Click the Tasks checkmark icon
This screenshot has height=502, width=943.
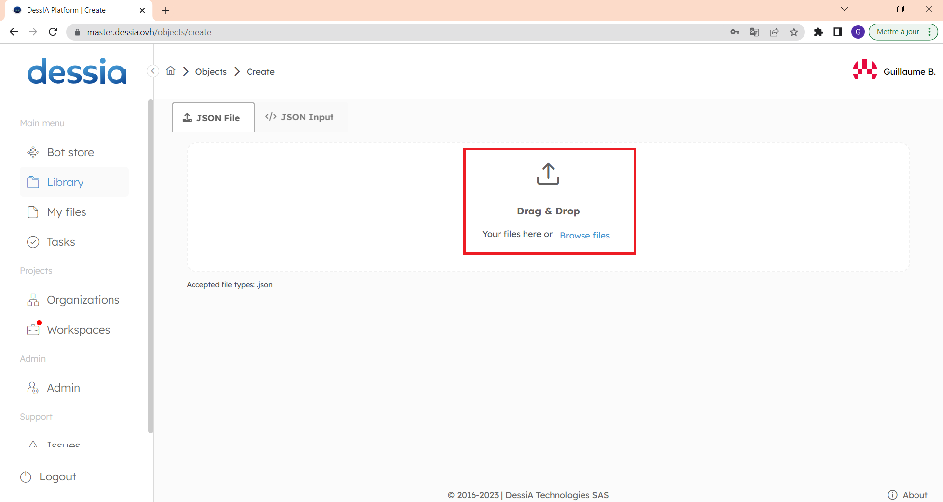tap(33, 242)
